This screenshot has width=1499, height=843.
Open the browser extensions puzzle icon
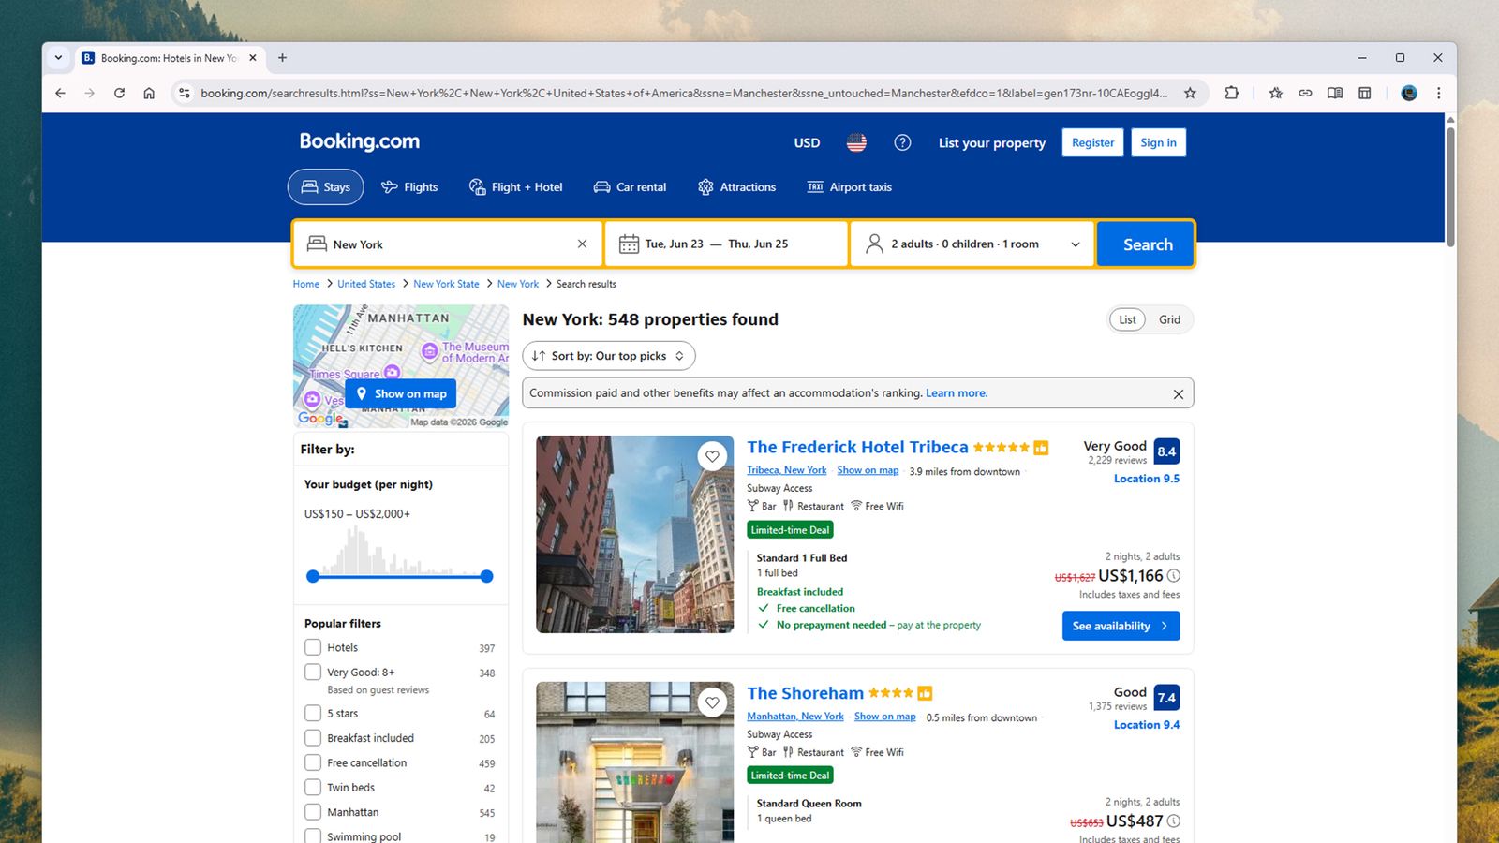(x=1231, y=93)
